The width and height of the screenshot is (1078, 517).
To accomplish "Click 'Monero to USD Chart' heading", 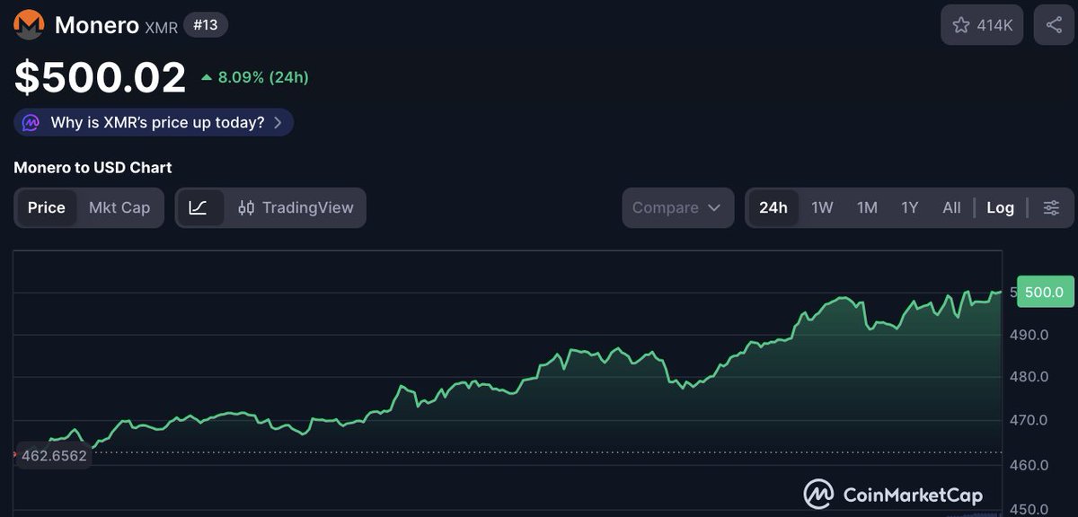I will (93, 168).
